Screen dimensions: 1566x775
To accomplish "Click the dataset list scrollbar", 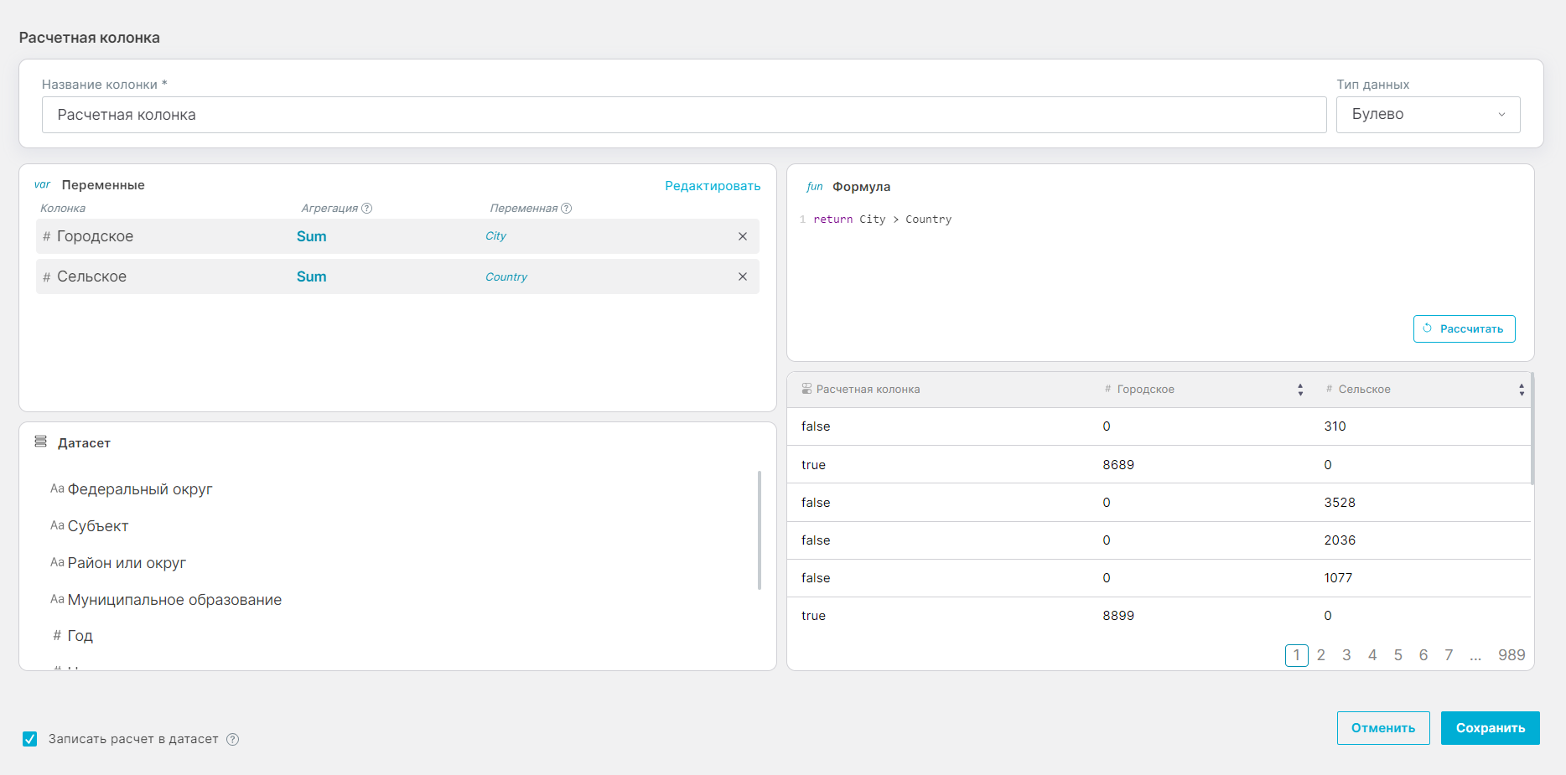I will pos(760,530).
